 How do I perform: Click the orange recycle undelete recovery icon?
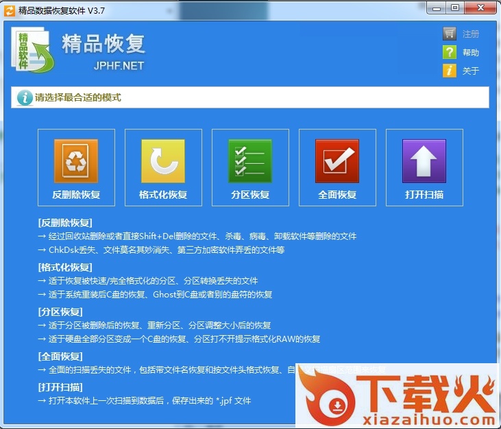coord(76,161)
